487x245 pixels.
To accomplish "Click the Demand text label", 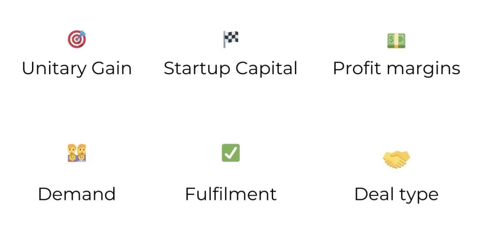I will 77,194.
